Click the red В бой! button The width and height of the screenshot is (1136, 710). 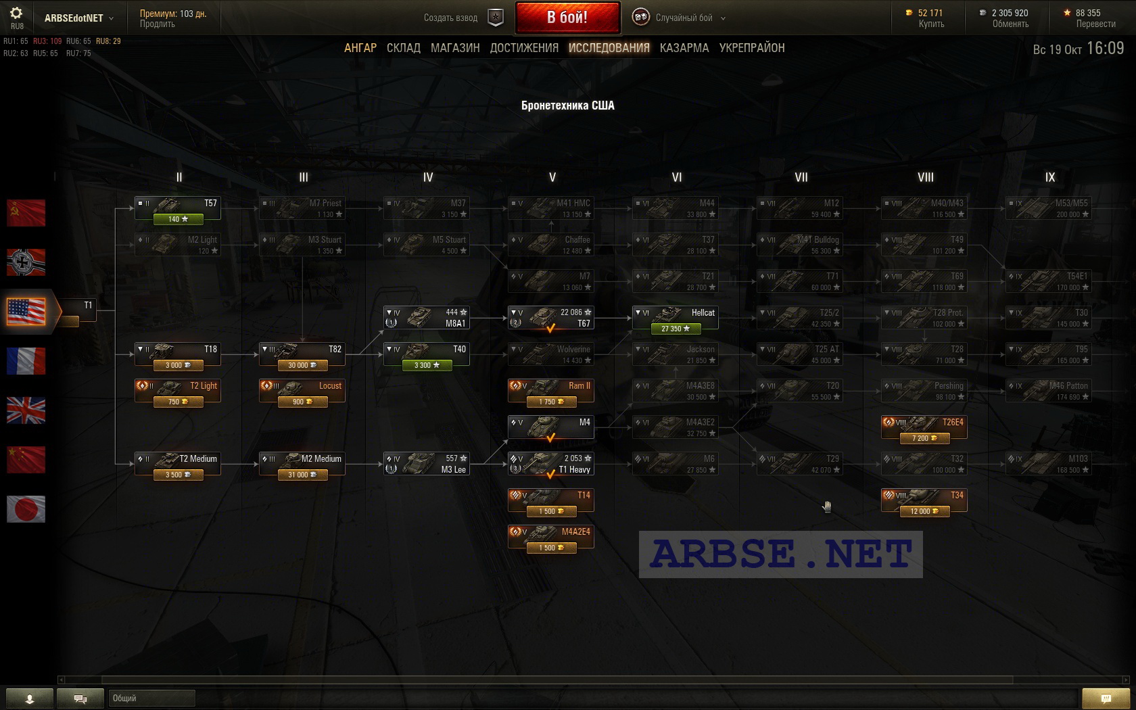(x=568, y=18)
